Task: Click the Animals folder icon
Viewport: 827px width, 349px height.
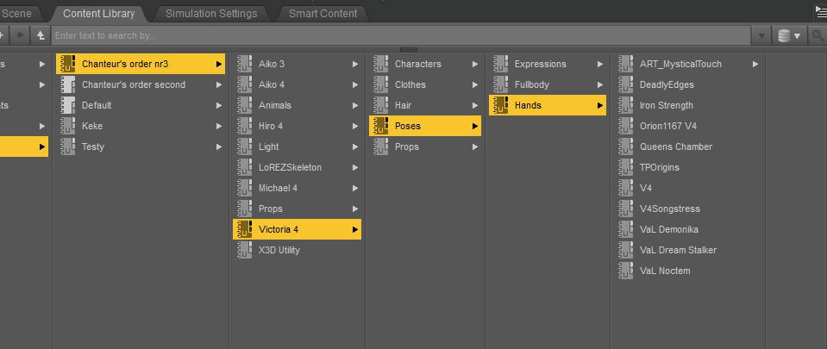Action: click(x=245, y=105)
